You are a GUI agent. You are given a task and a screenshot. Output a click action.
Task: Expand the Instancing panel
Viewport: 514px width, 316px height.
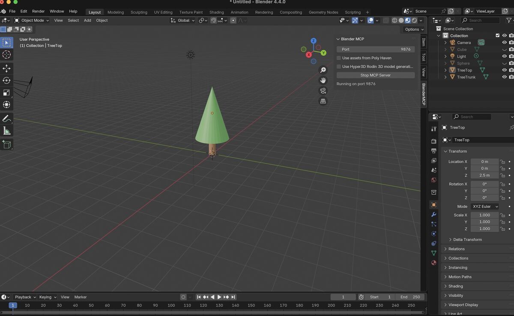click(x=457, y=268)
